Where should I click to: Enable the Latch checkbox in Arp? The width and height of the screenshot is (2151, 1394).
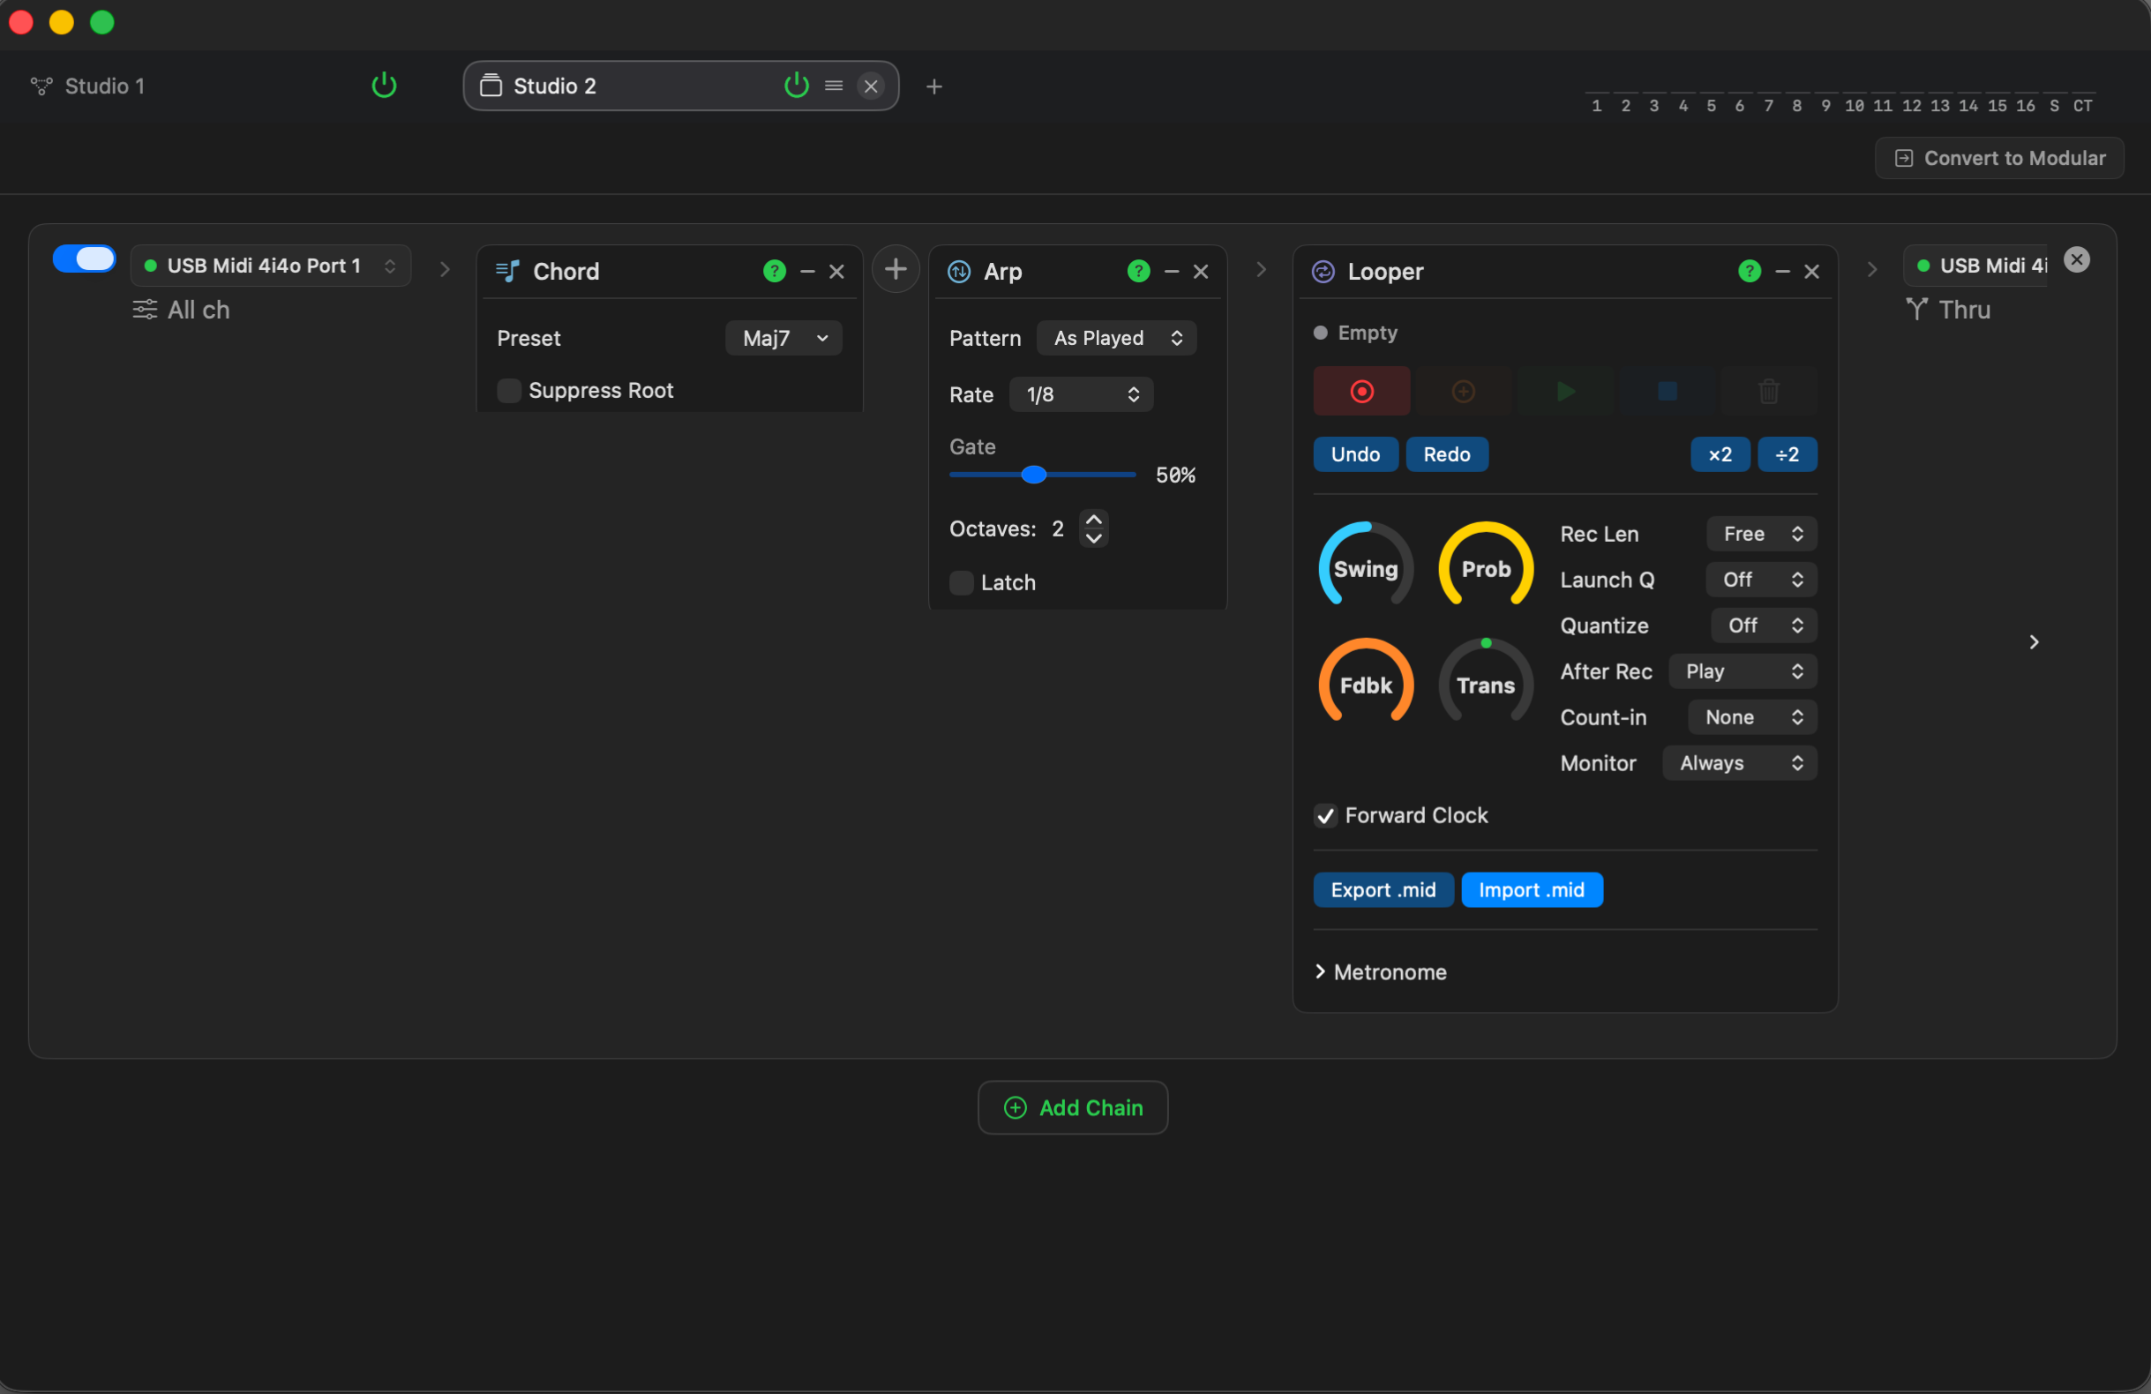click(x=961, y=583)
